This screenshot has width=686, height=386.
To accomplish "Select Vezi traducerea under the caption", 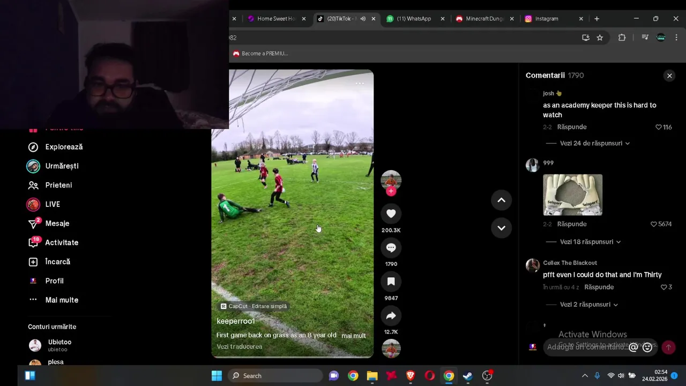I will click(240, 347).
